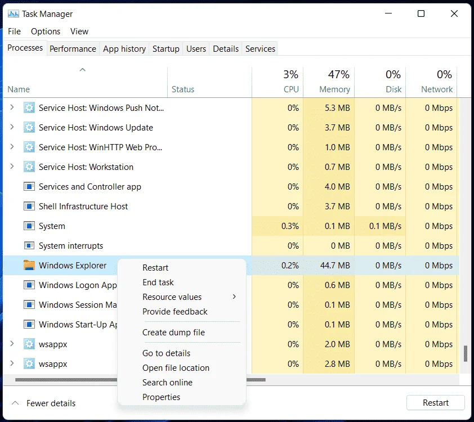
Task: Click the Service Host: WinHTTP Web Proxy gear icon
Action: (x=29, y=147)
